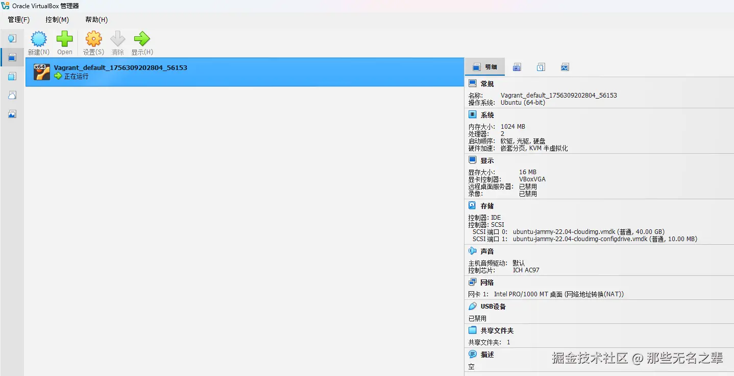
Task: Switch to the snapshots tab with camera icon
Action: 517,67
